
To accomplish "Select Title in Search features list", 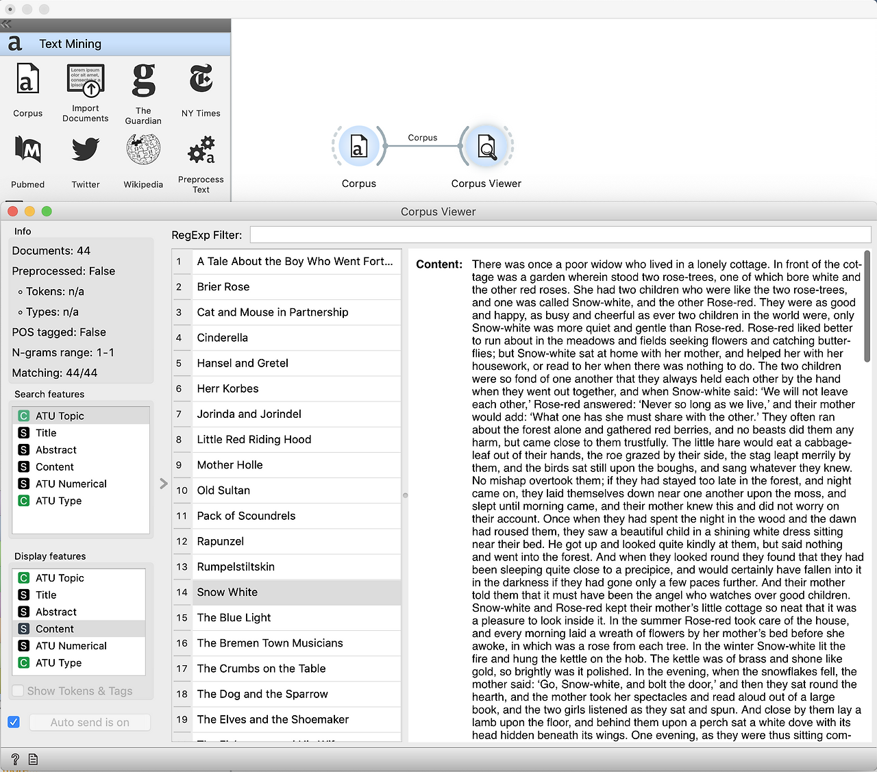I will (x=81, y=433).
